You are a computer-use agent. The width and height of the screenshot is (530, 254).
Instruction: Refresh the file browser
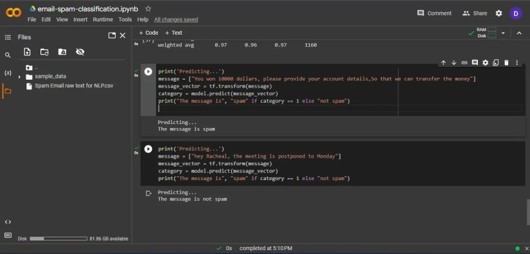pyautogui.click(x=44, y=51)
